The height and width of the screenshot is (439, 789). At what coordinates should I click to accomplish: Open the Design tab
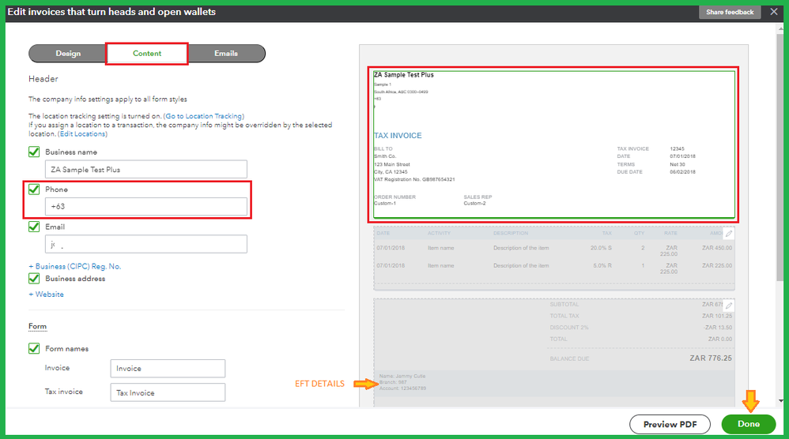tap(68, 53)
